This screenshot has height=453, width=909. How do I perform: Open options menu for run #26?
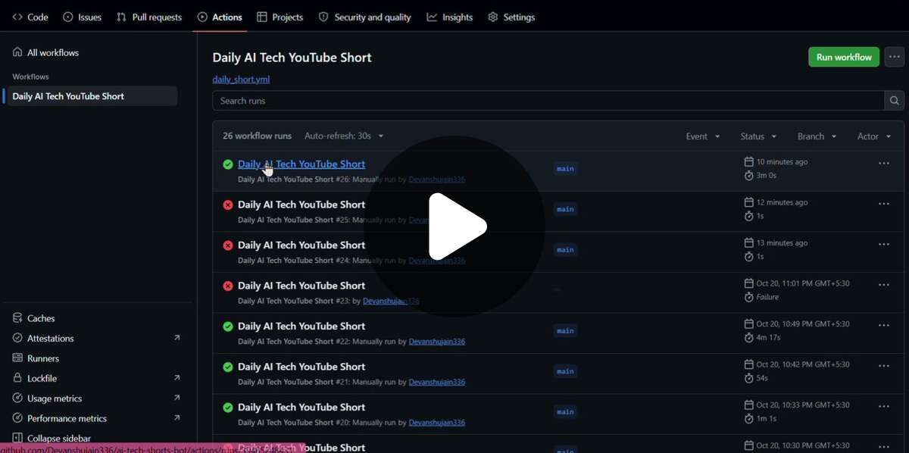coord(883,163)
